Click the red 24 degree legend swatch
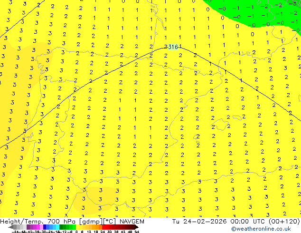Screen dimensions: 301x233 pos(103,227)
